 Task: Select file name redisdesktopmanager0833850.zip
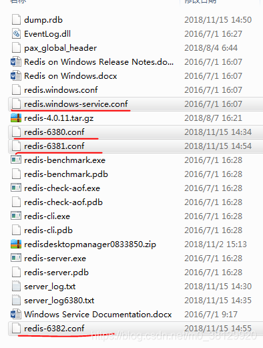90,244
